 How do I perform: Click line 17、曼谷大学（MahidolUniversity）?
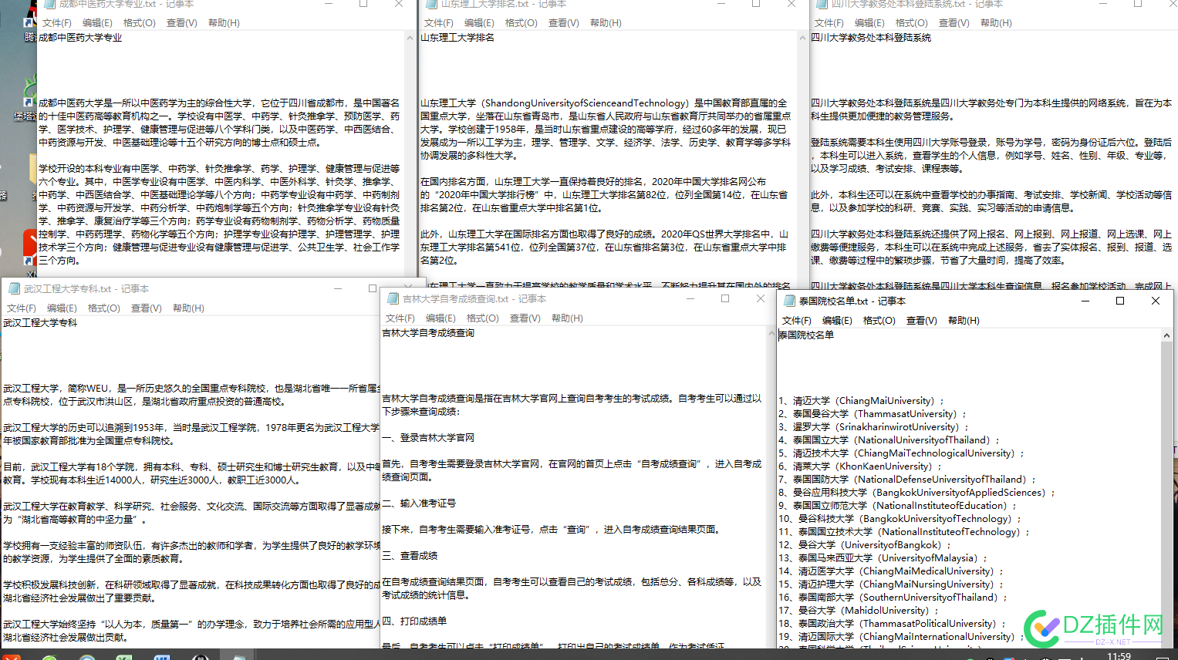pos(859,611)
